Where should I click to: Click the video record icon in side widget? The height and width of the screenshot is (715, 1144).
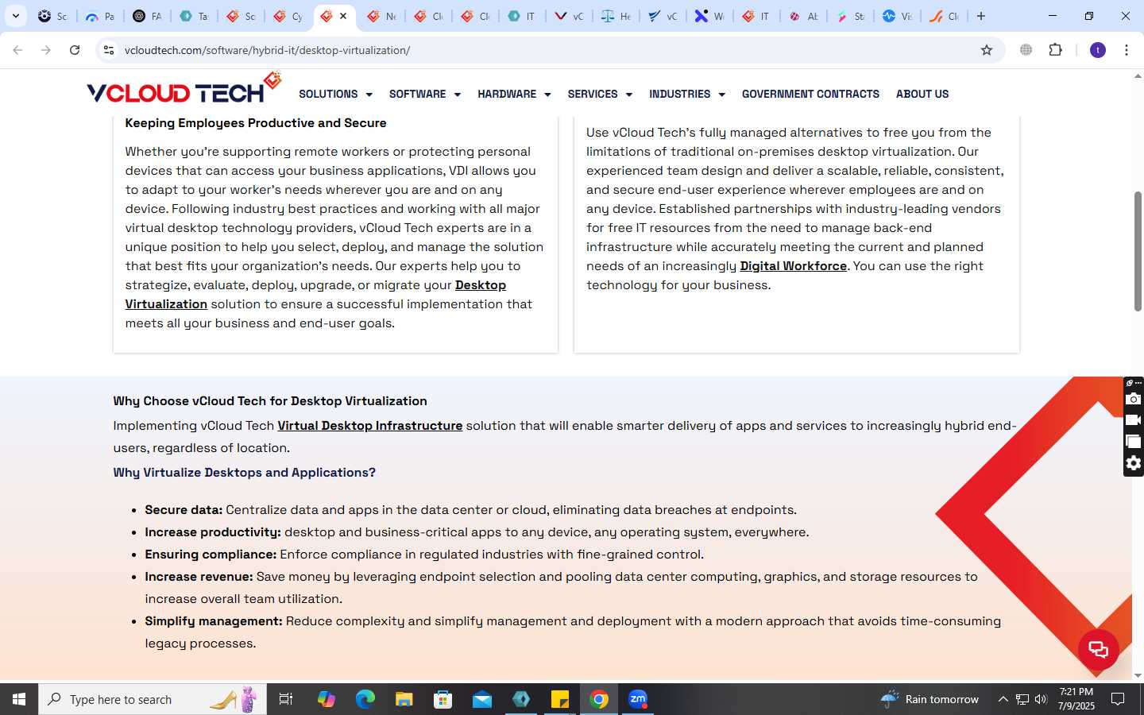tap(1134, 420)
